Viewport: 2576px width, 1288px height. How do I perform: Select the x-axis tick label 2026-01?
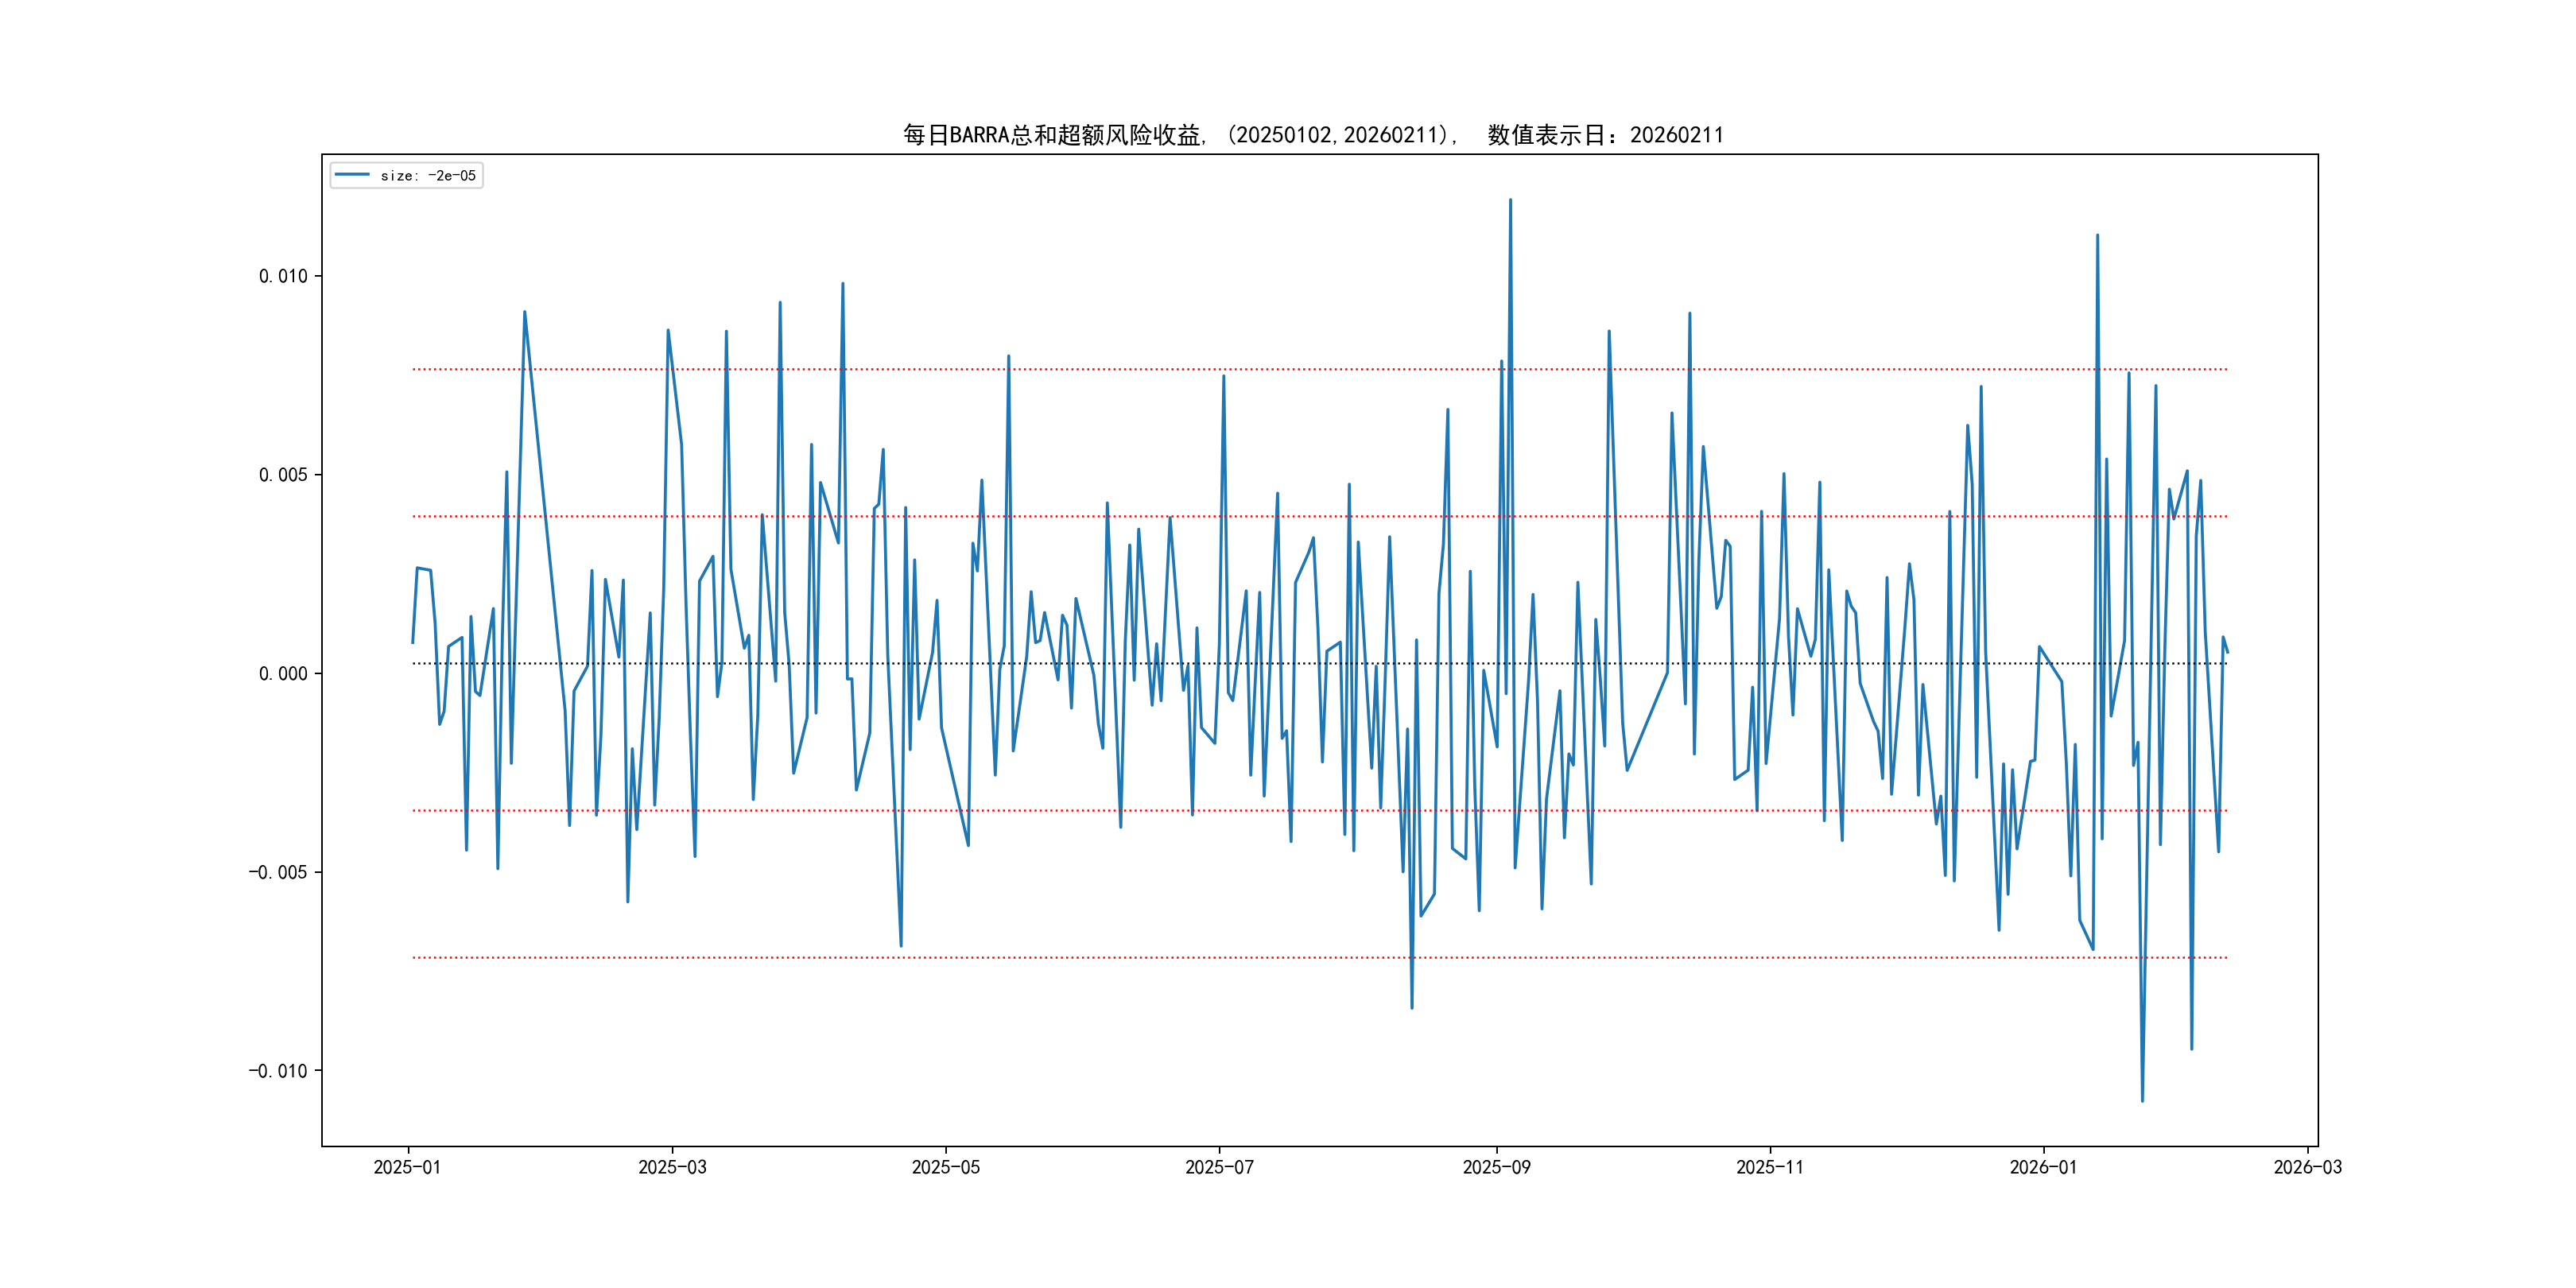(x=2043, y=1167)
